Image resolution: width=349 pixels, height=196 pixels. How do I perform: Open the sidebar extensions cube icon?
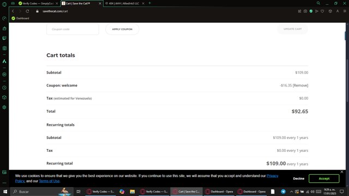(4, 97)
